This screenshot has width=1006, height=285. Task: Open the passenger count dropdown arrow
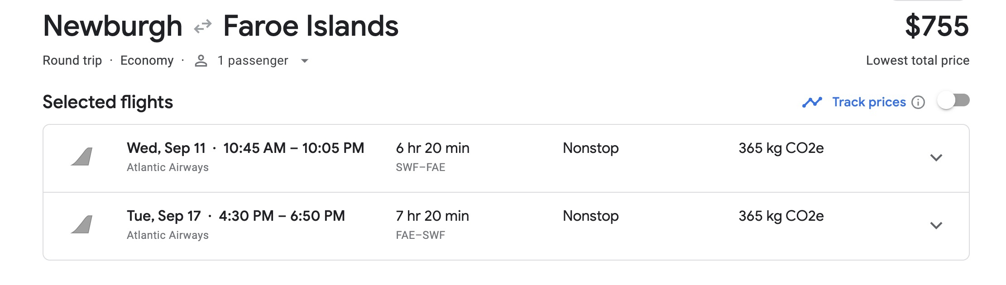[305, 61]
